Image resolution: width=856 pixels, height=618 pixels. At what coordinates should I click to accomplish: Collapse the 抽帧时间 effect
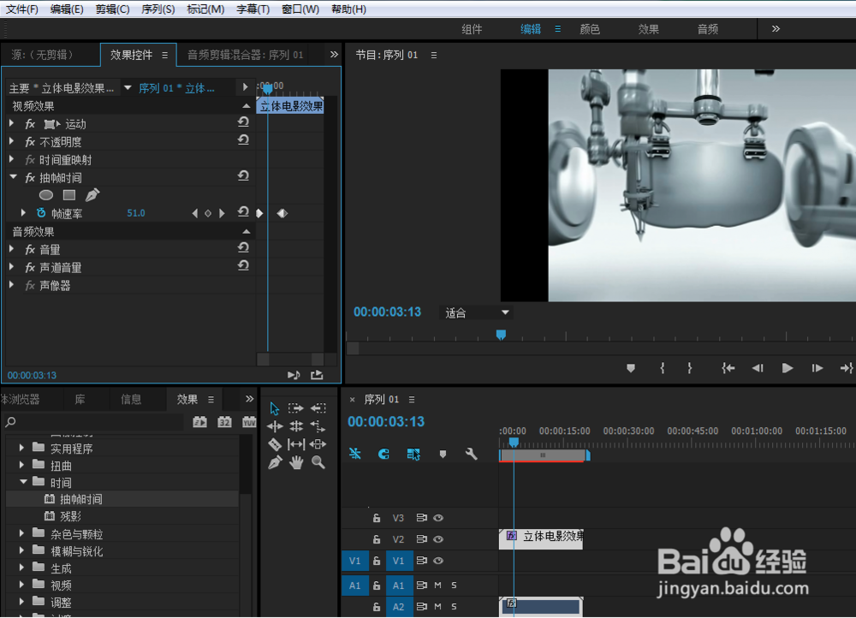coord(13,177)
